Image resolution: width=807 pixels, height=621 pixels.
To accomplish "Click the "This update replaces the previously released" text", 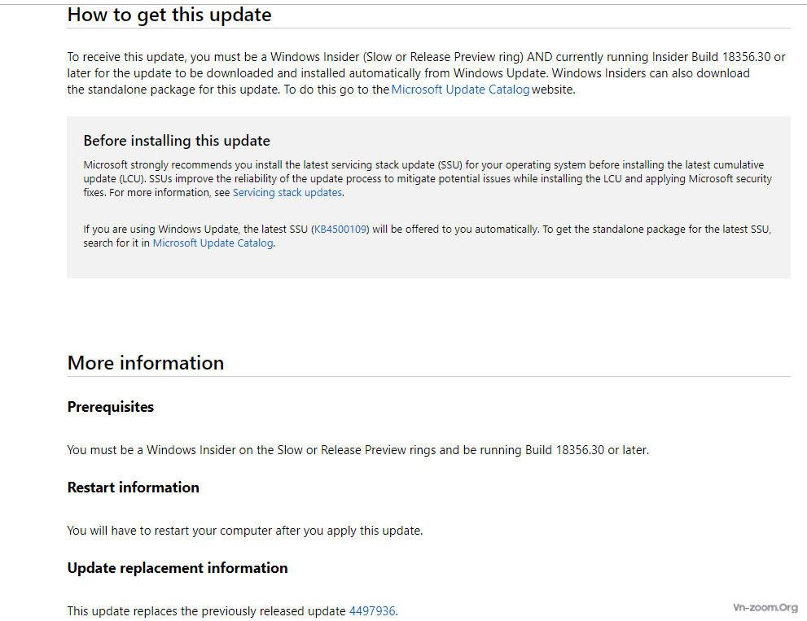I will click(x=206, y=610).
